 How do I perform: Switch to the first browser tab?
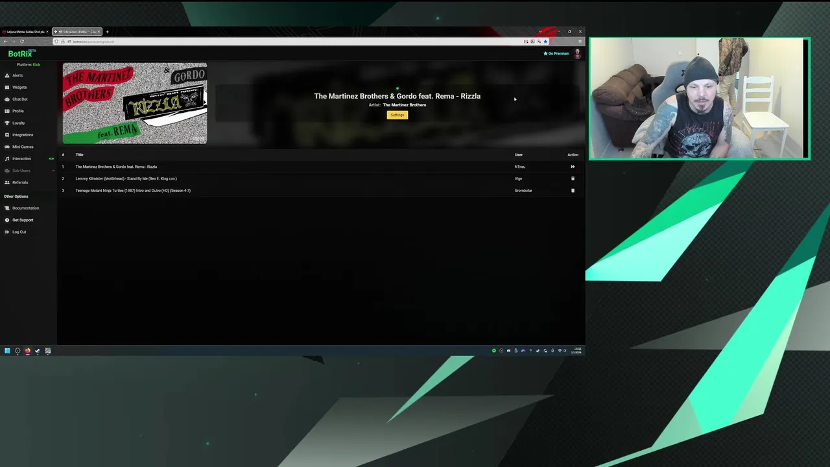coord(25,32)
